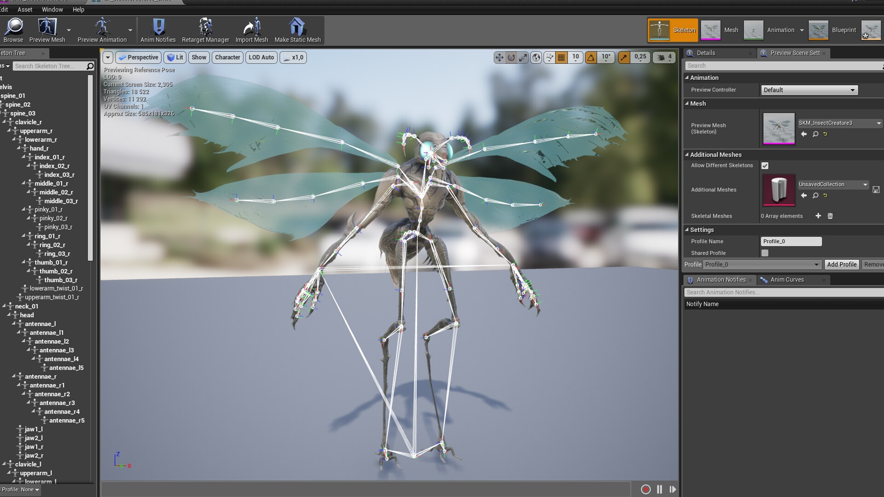Add a skeletal mesh array element

(818, 216)
